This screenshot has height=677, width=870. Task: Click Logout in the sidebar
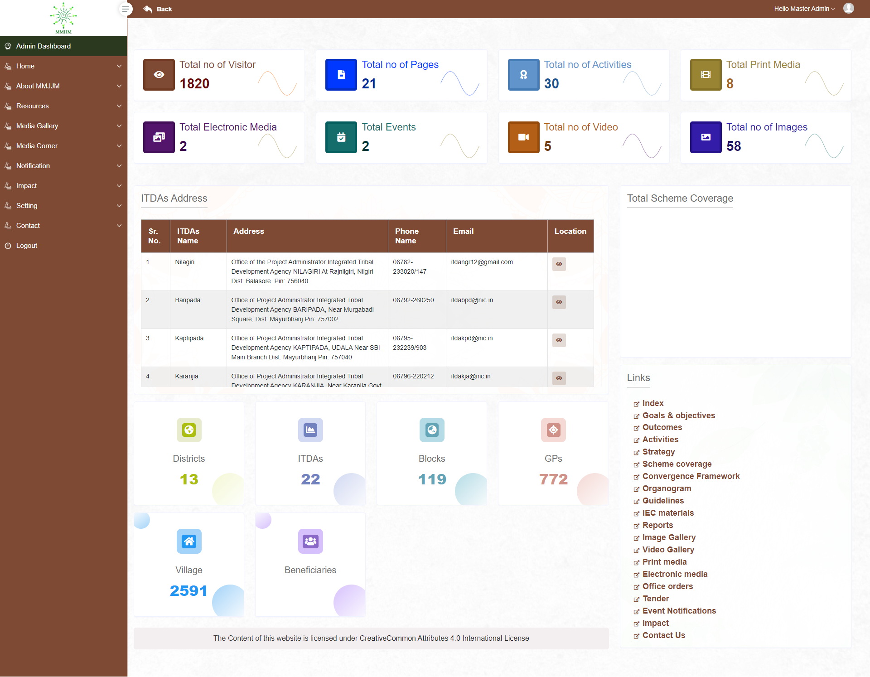pos(26,246)
